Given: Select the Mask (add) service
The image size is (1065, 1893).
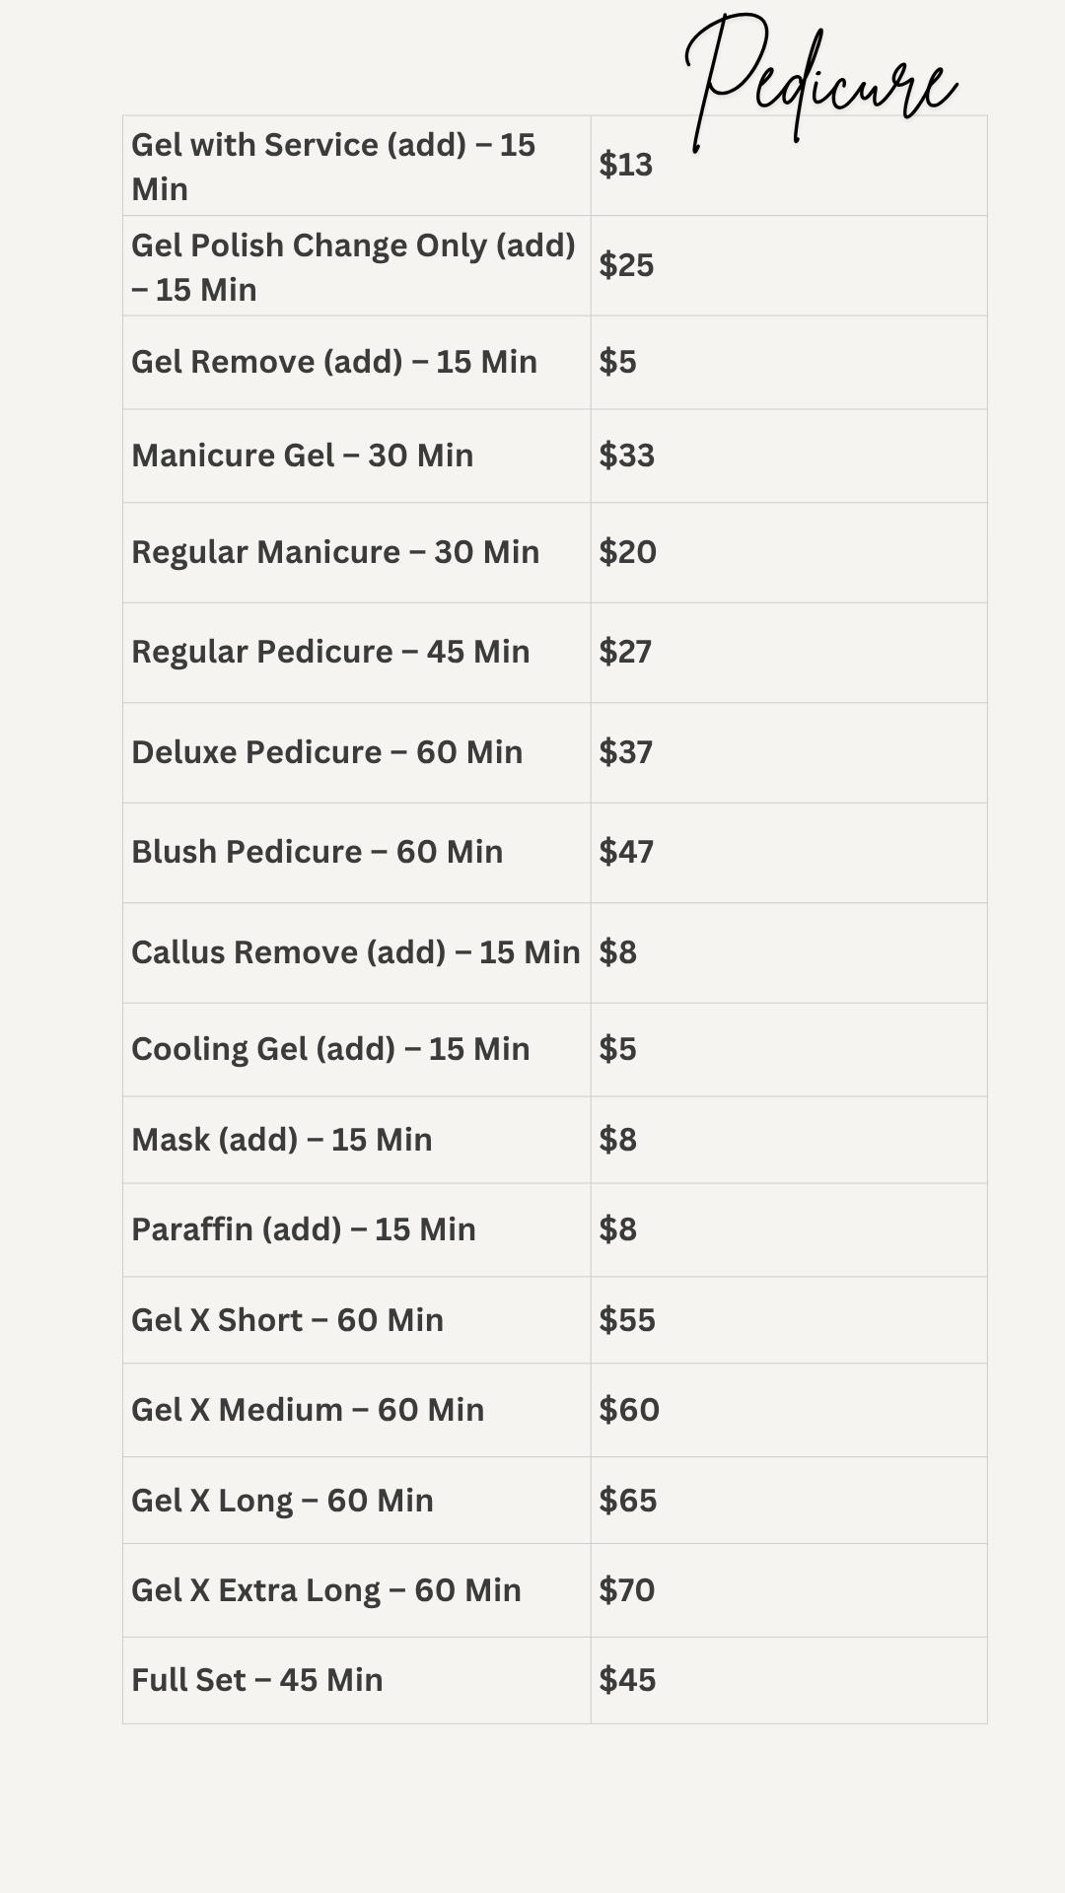Looking at the screenshot, I should (x=281, y=1140).
